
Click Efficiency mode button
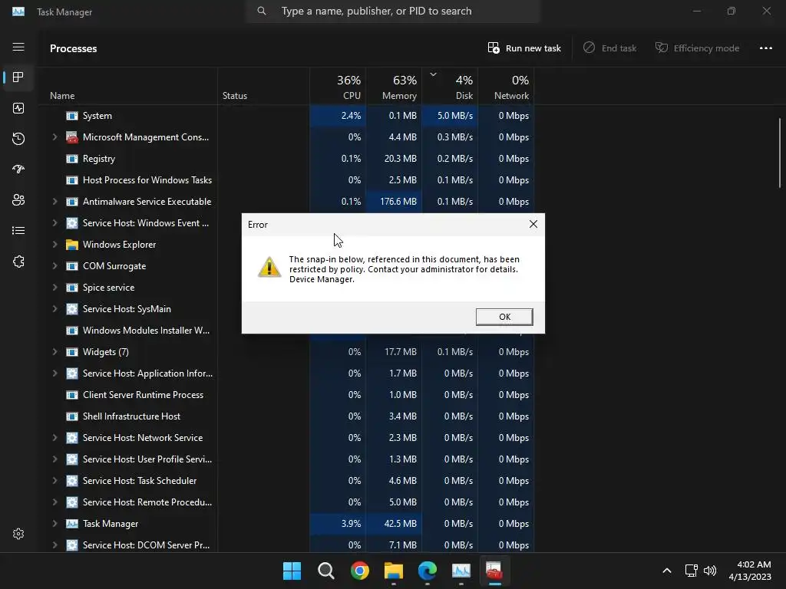(x=697, y=48)
